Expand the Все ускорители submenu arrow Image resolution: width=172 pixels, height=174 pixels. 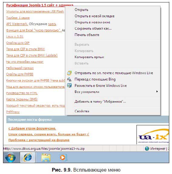click(157, 92)
